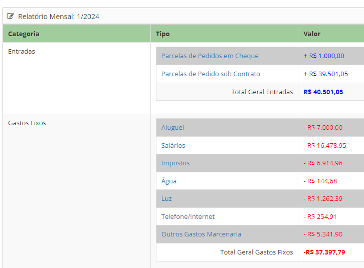This screenshot has width=364, height=268.
Task: Select the Impostos expense link
Action: point(175,163)
